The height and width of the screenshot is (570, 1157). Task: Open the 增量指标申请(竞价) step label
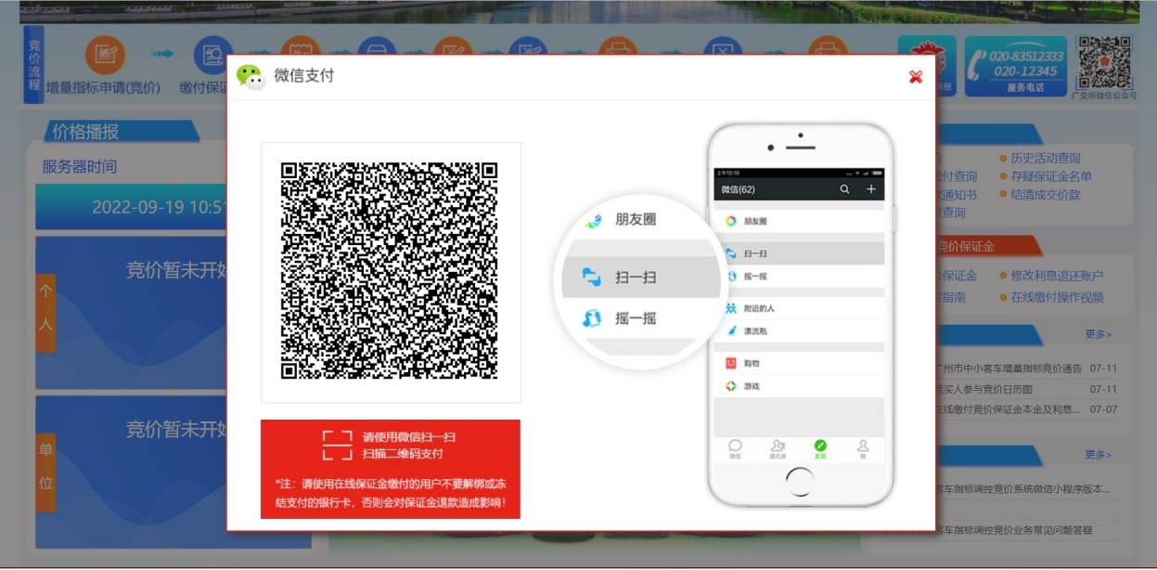pos(104,87)
